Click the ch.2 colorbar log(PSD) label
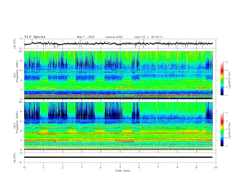The height and width of the screenshot is (188, 243). point(230,131)
